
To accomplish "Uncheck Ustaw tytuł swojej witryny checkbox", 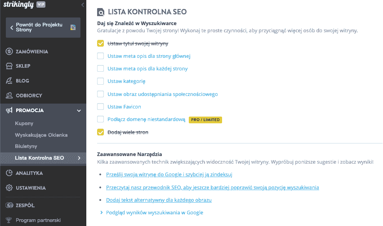I will click(x=100, y=43).
